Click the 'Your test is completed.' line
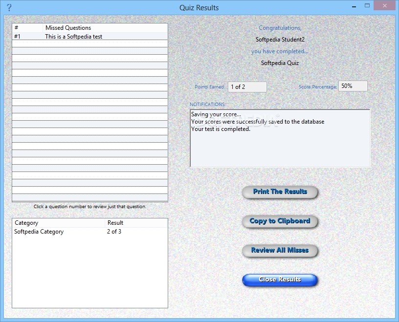The width and height of the screenshot is (399, 322). click(x=221, y=129)
